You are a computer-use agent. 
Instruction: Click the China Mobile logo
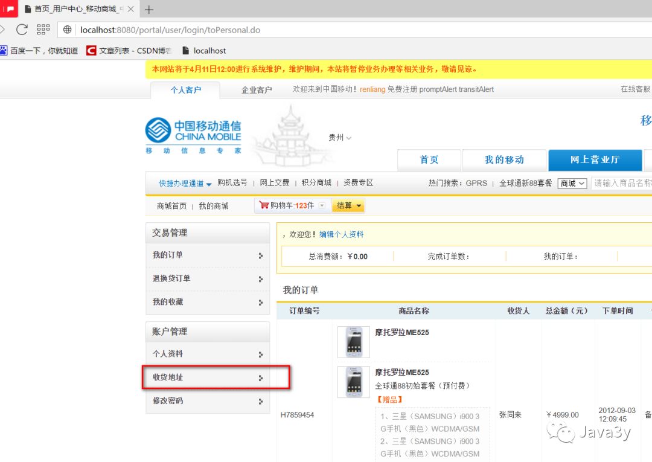tap(193, 135)
